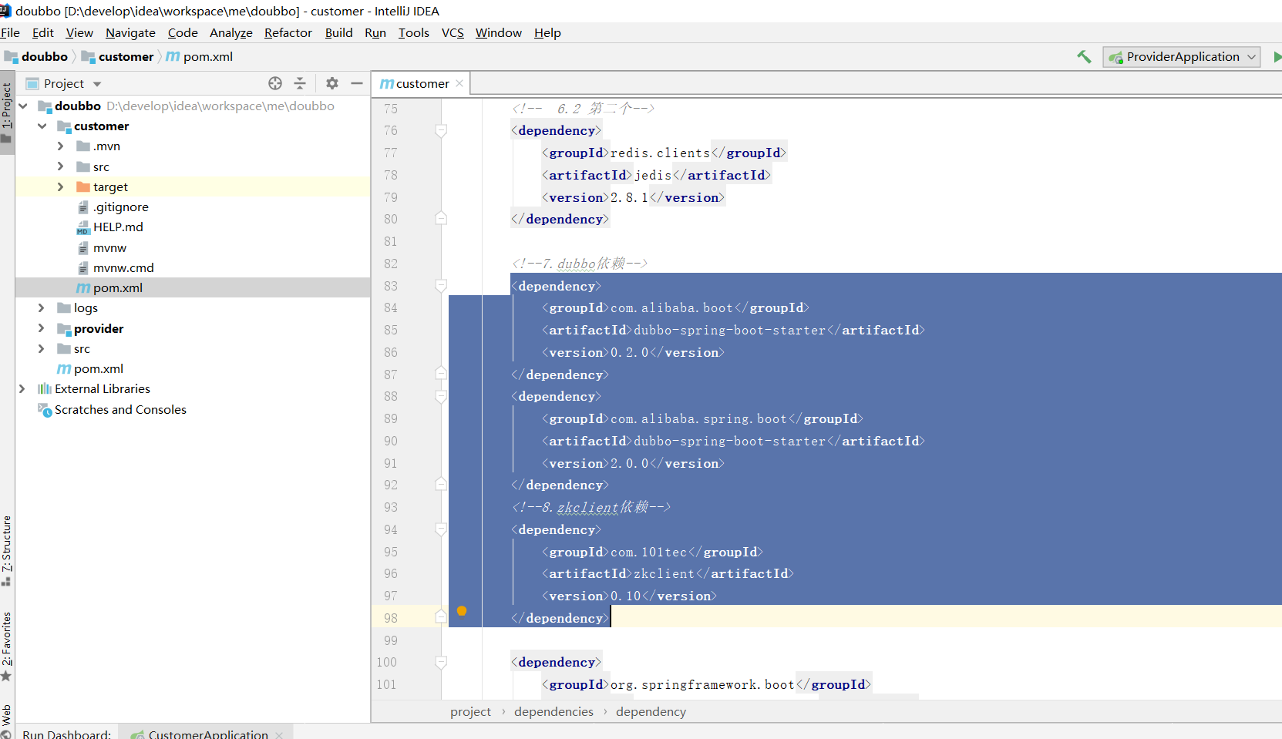Click fold end marker at line 98
The height and width of the screenshot is (739, 1282).
click(x=441, y=617)
